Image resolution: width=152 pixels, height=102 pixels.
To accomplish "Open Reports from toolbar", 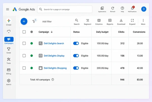I will tap(110, 22).
